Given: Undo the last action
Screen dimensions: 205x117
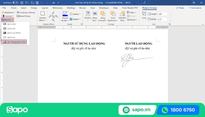Looking at the screenshot, I should tap(27, 3).
